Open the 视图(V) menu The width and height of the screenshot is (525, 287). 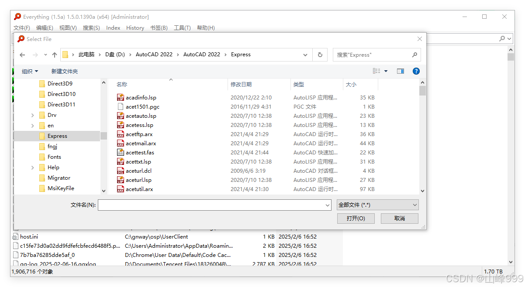[x=68, y=28]
